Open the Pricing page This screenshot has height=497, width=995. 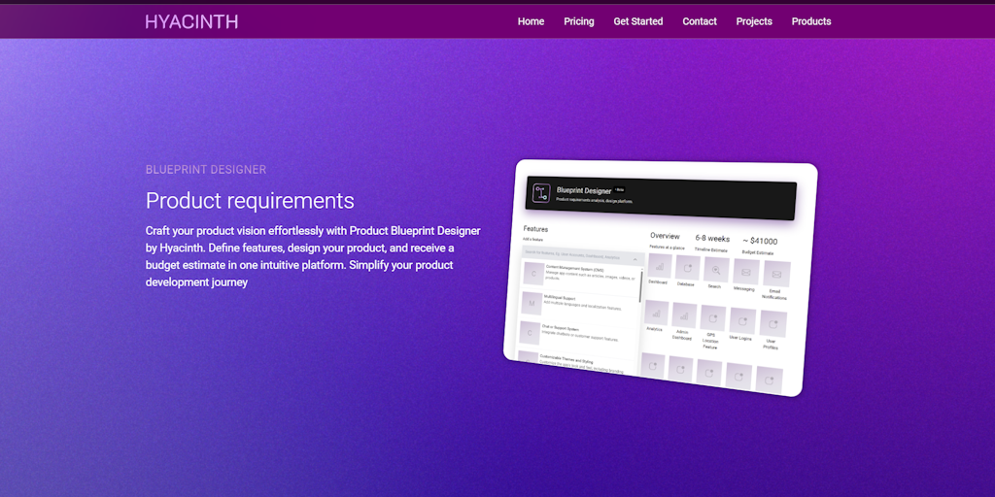point(579,21)
